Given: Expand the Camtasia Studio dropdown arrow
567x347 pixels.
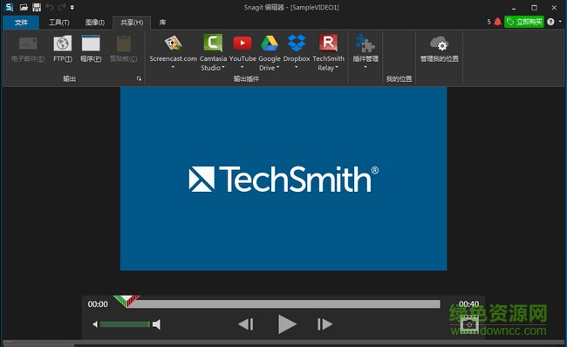Looking at the screenshot, I should click(x=223, y=68).
